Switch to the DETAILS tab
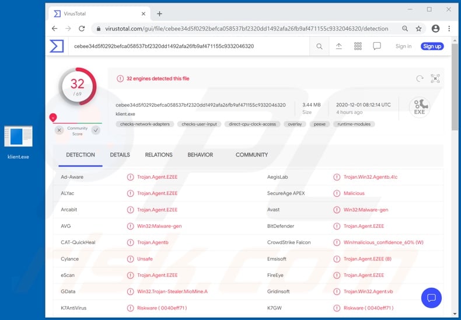461x320 pixels. coord(120,155)
